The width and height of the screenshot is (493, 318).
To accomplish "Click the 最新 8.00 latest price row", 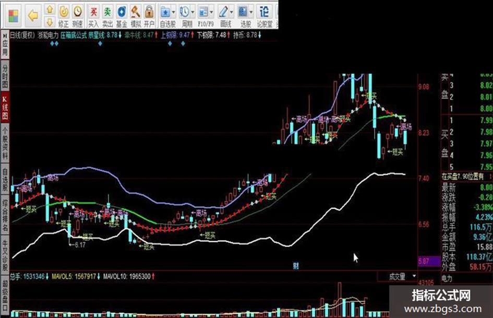I will coord(467,187).
